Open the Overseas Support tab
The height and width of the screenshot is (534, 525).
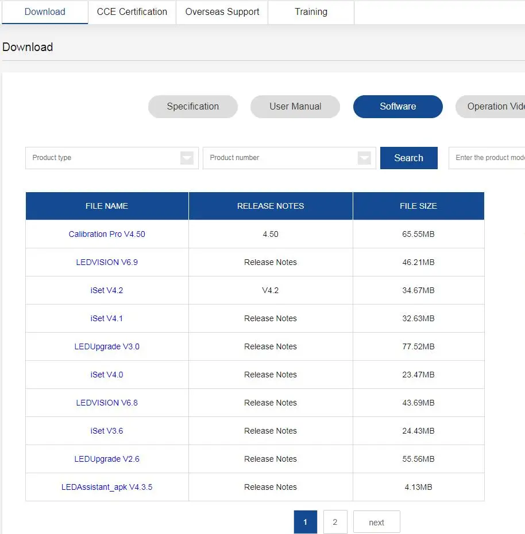point(222,12)
